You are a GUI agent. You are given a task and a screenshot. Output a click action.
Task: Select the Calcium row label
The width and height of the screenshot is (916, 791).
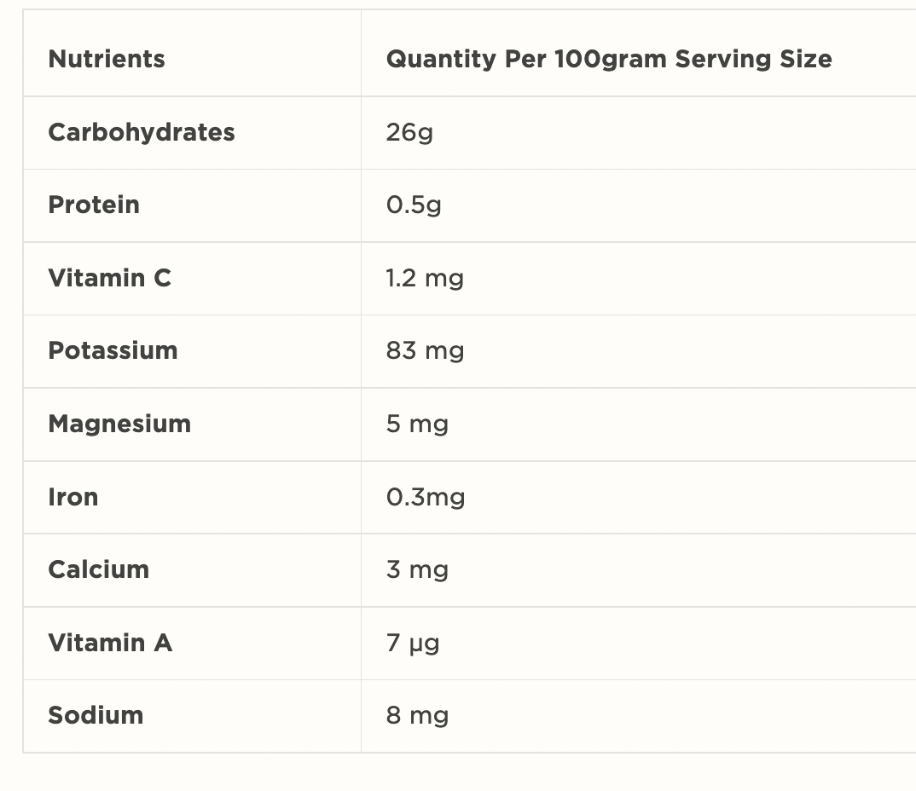(99, 569)
